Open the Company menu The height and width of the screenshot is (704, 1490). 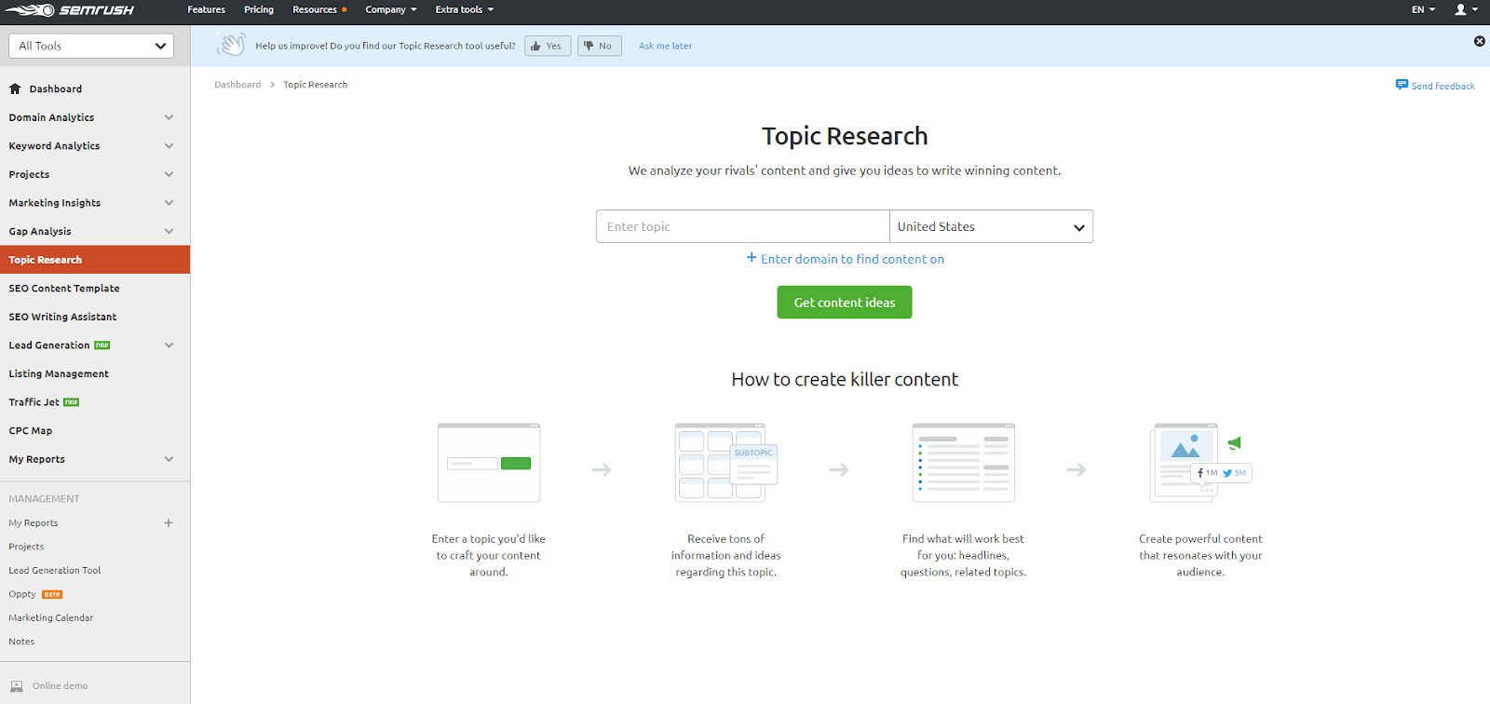[391, 9]
